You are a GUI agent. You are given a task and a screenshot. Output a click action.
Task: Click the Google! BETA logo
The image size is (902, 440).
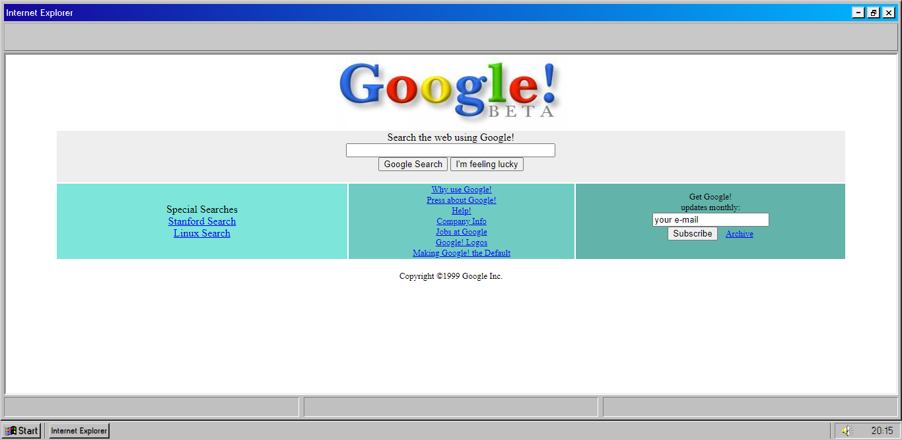click(450, 91)
